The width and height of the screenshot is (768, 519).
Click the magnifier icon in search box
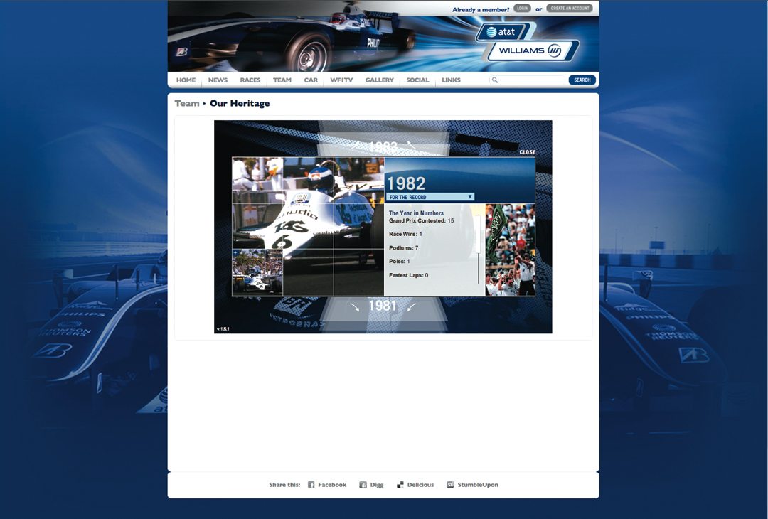click(x=495, y=80)
